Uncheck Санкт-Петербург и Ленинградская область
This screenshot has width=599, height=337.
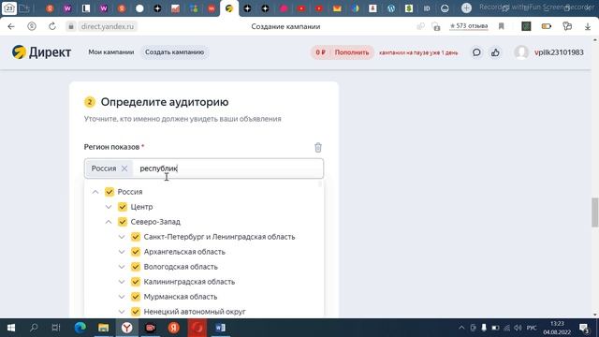point(135,237)
